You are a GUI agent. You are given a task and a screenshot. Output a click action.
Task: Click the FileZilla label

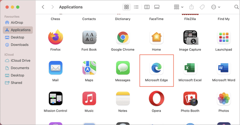tap(190, 19)
